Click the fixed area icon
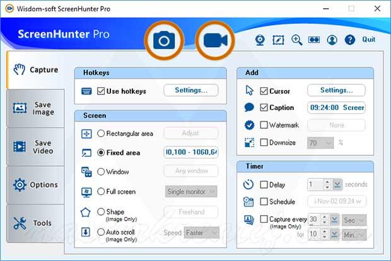The height and width of the screenshot is (261, 391). click(86, 153)
